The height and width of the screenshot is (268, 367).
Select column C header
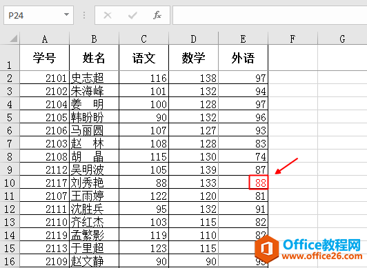click(x=143, y=39)
